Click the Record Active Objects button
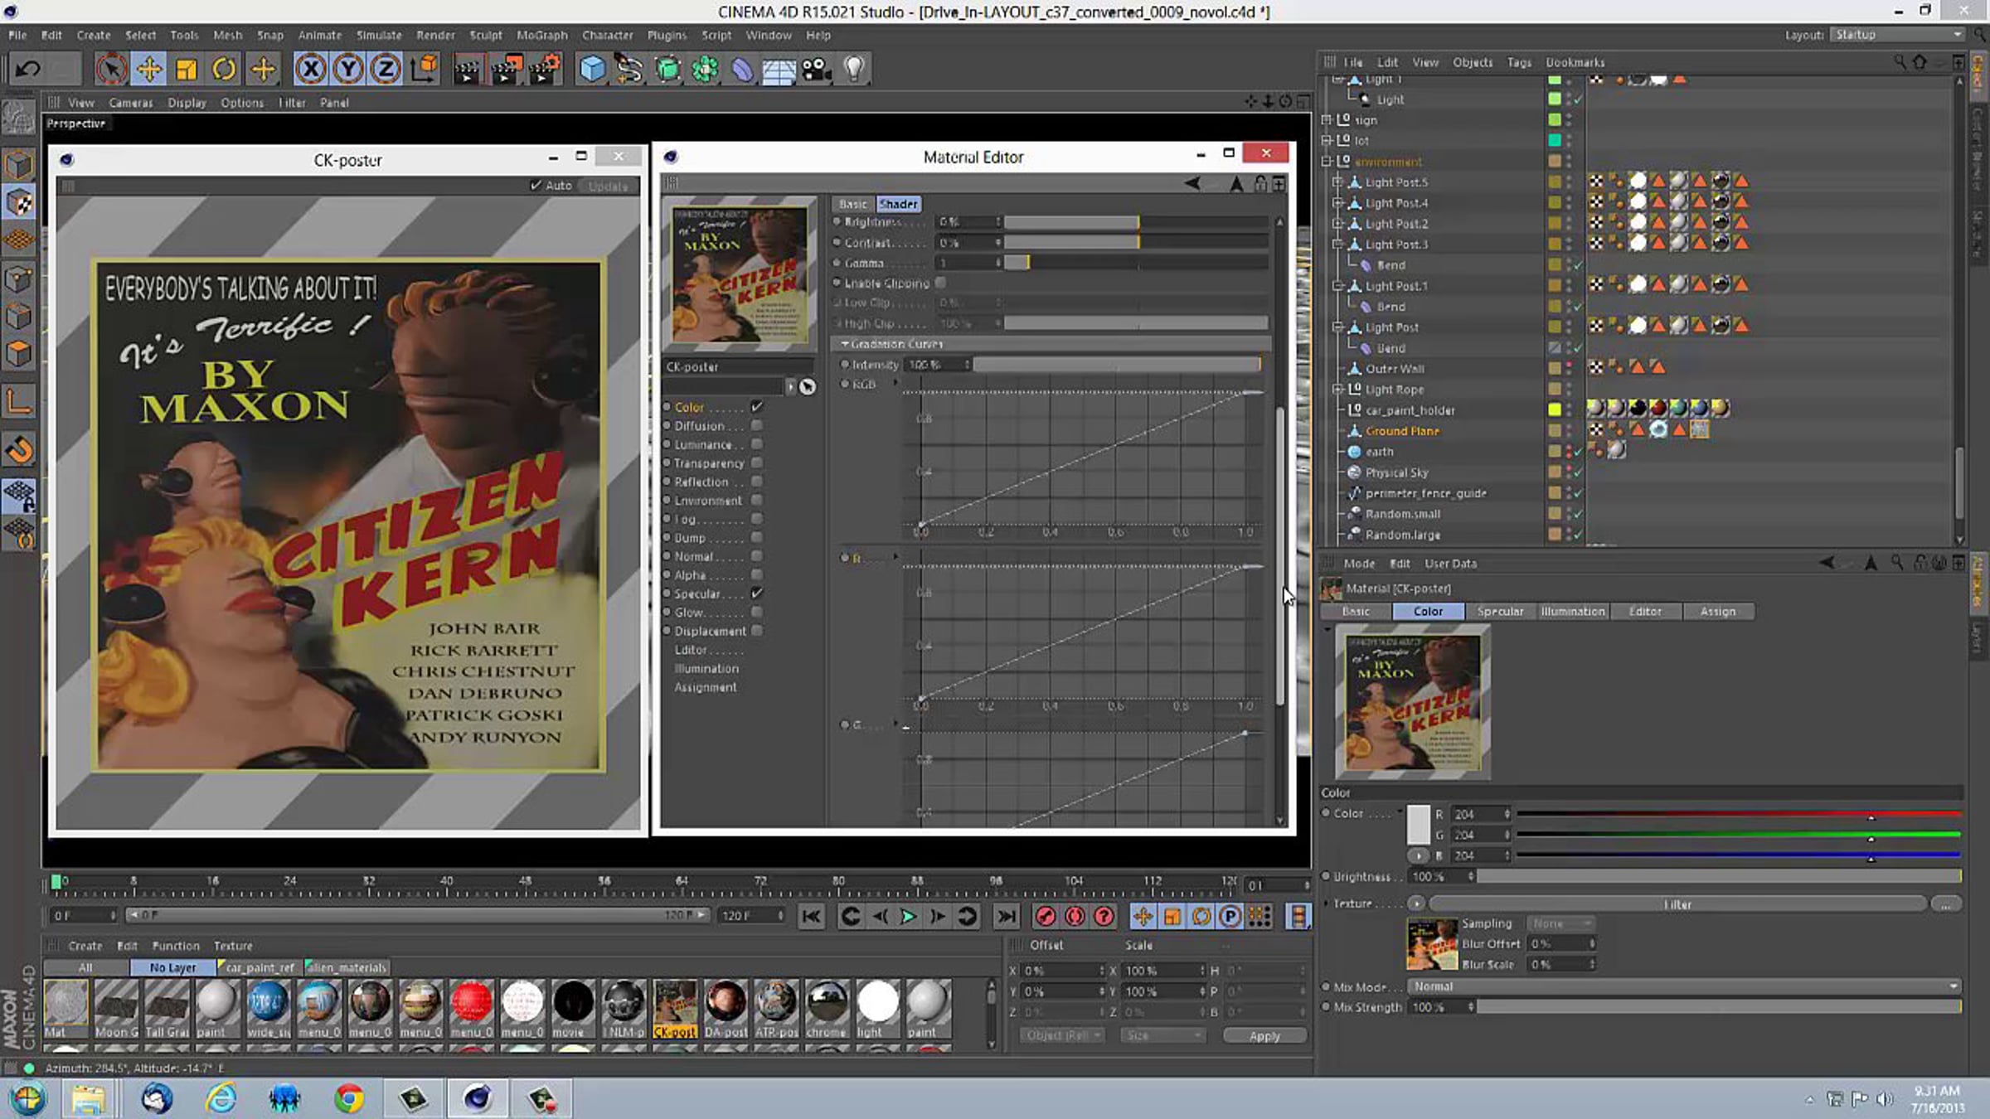1990x1119 pixels. pyautogui.click(x=1045, y=916)
